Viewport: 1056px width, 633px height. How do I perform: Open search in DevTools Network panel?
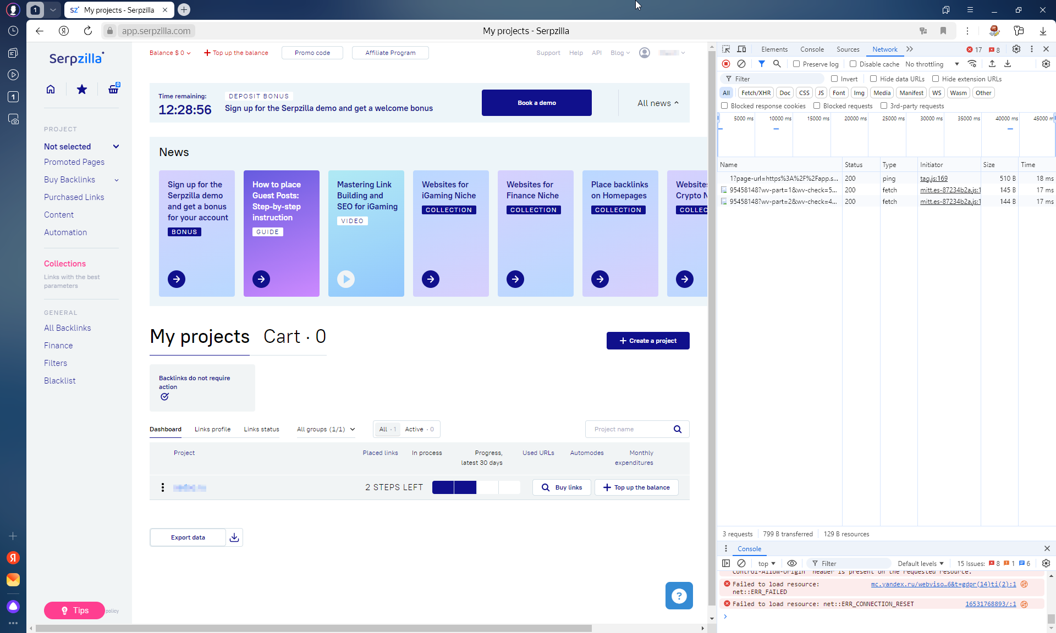777,64
